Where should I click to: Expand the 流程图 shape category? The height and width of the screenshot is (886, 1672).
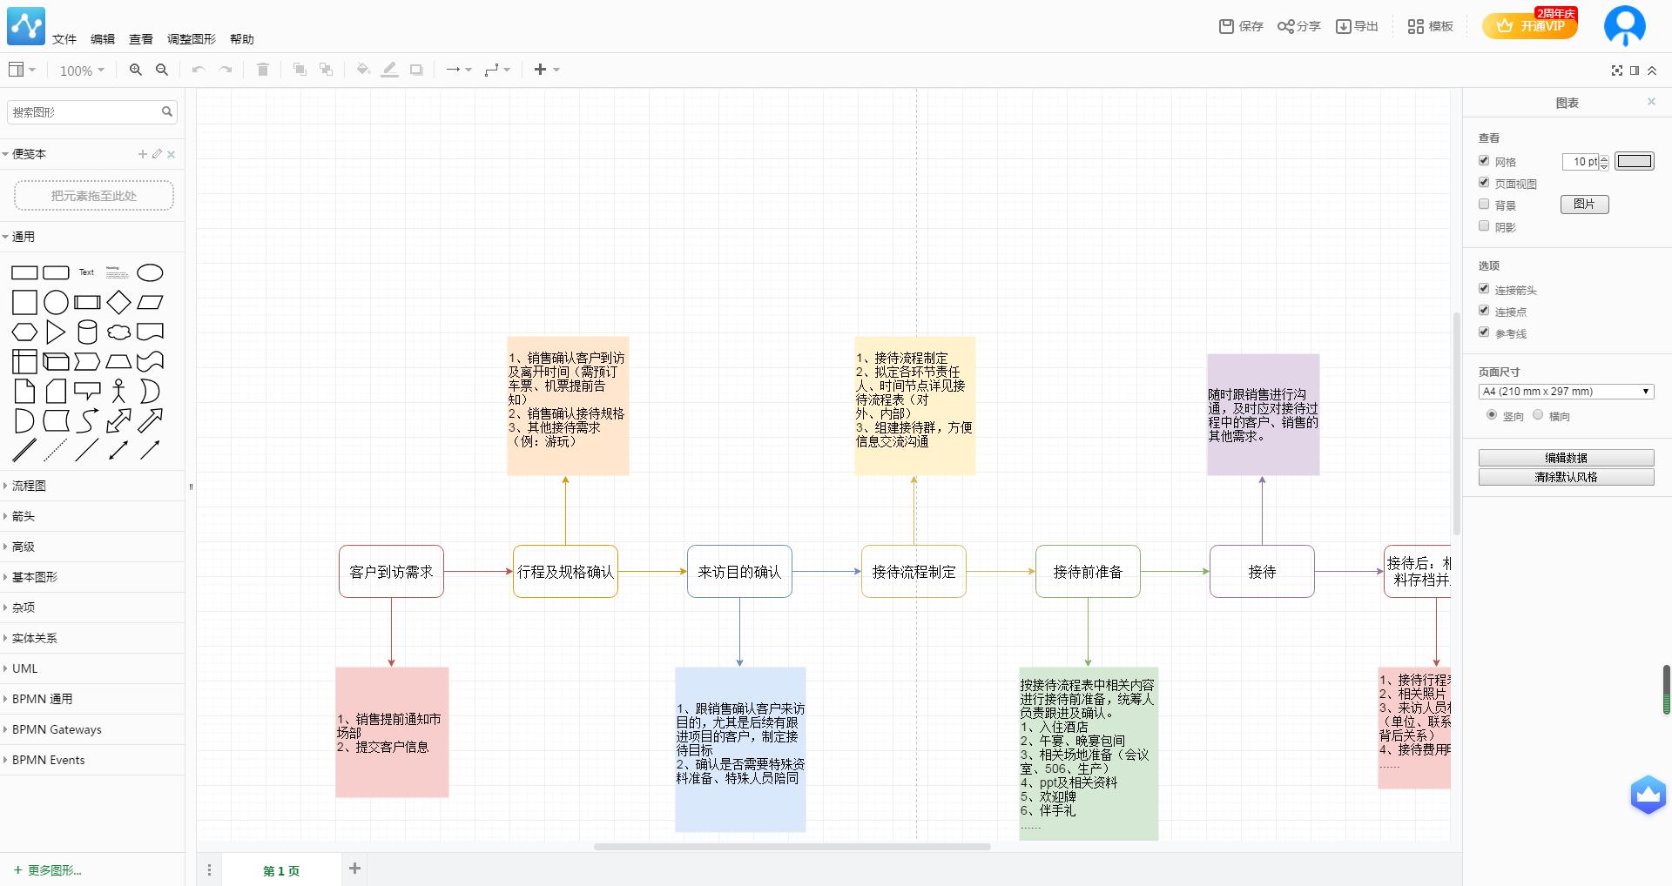pyautogui.click(x=92, y=486)
